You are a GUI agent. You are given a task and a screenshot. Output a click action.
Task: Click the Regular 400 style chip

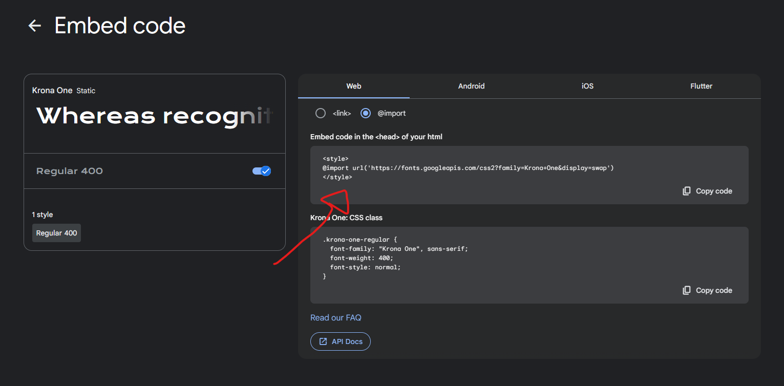coord(56,233)
